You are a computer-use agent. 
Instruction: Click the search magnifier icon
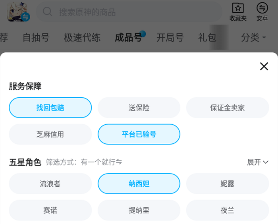(x=48, y=12)
